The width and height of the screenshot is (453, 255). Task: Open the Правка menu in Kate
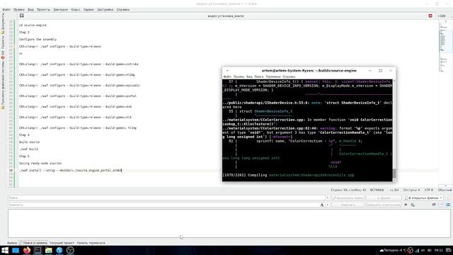point(19,9)
